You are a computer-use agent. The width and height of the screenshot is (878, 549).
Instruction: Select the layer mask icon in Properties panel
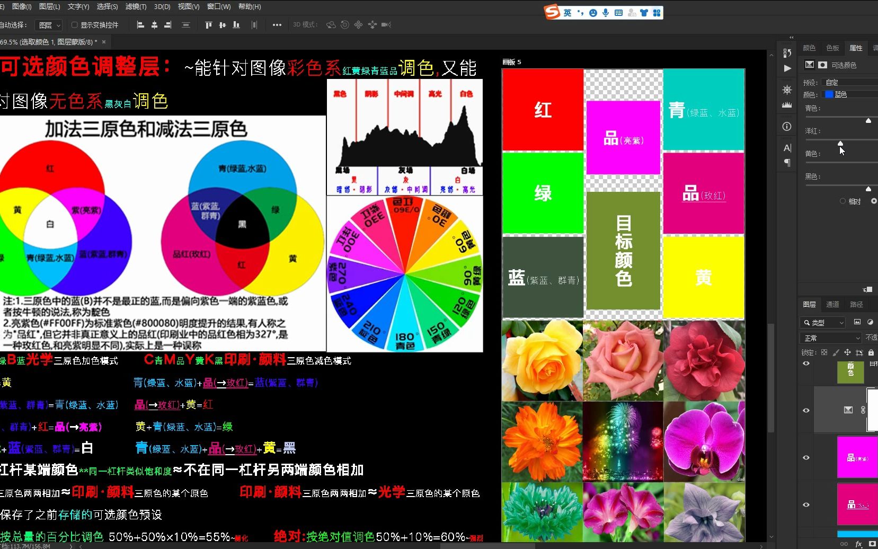click(822, 65)
